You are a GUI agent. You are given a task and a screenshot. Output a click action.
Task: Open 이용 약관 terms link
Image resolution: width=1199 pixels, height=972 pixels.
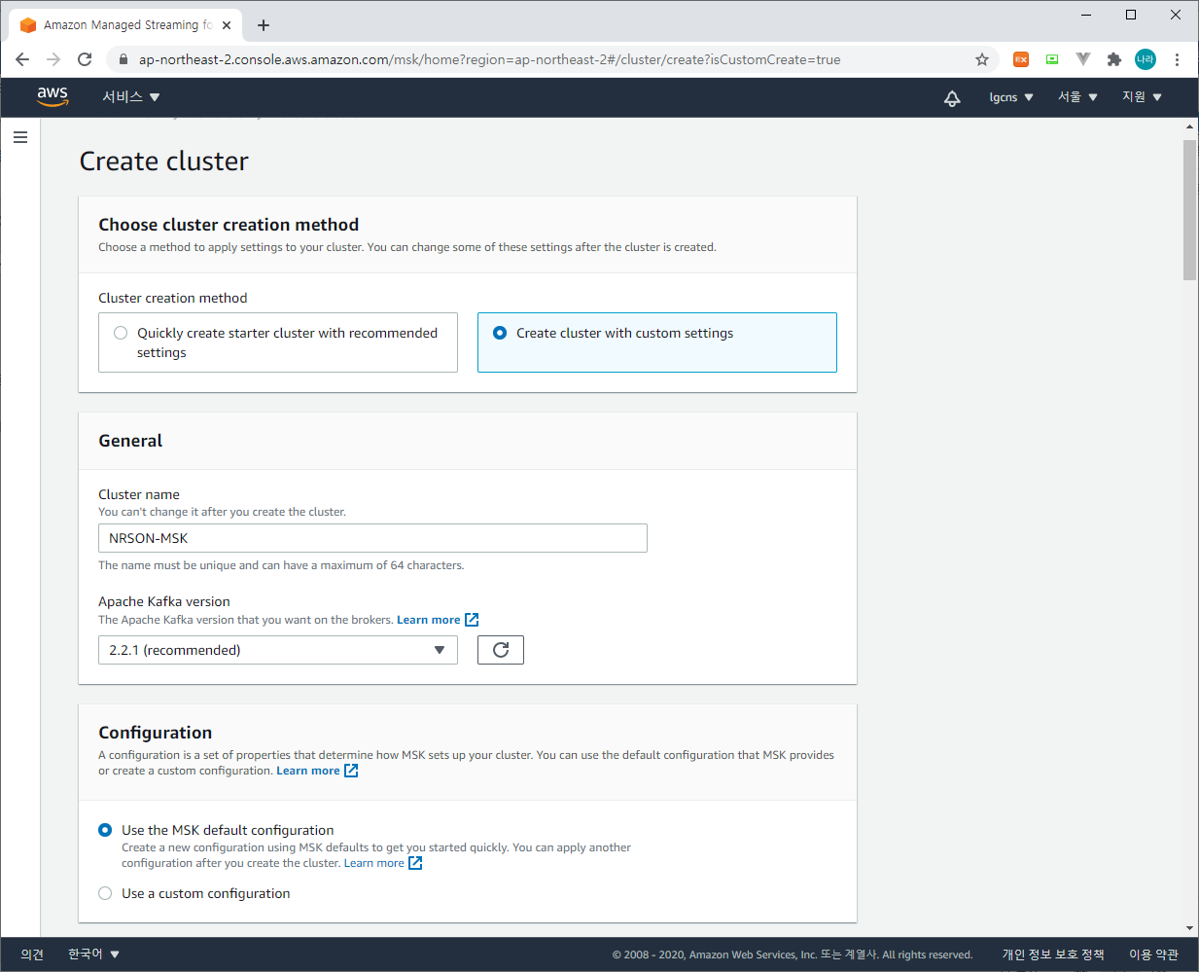tap(1153, 954)
